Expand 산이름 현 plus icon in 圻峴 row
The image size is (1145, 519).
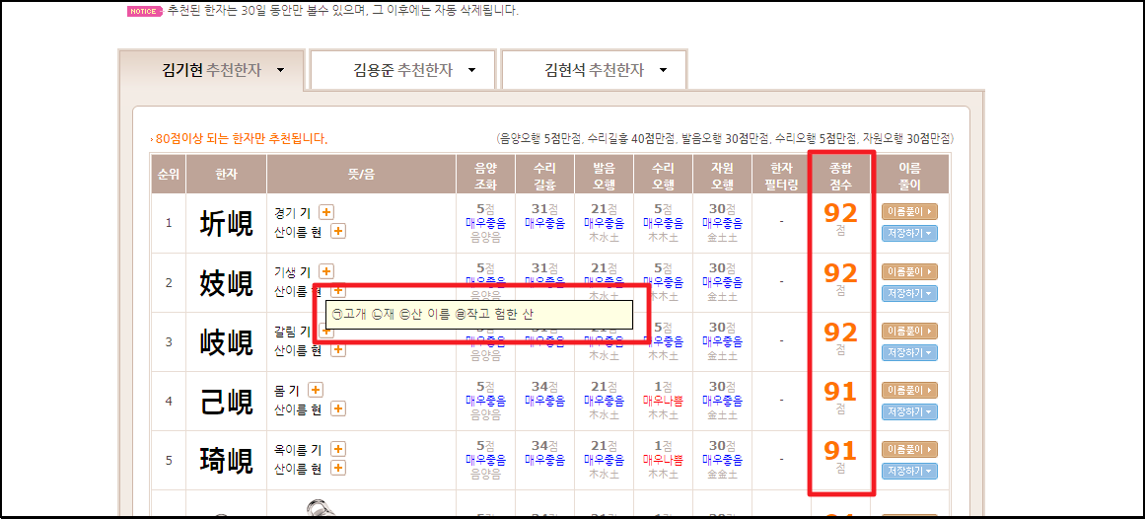click(x=338, y=231)
